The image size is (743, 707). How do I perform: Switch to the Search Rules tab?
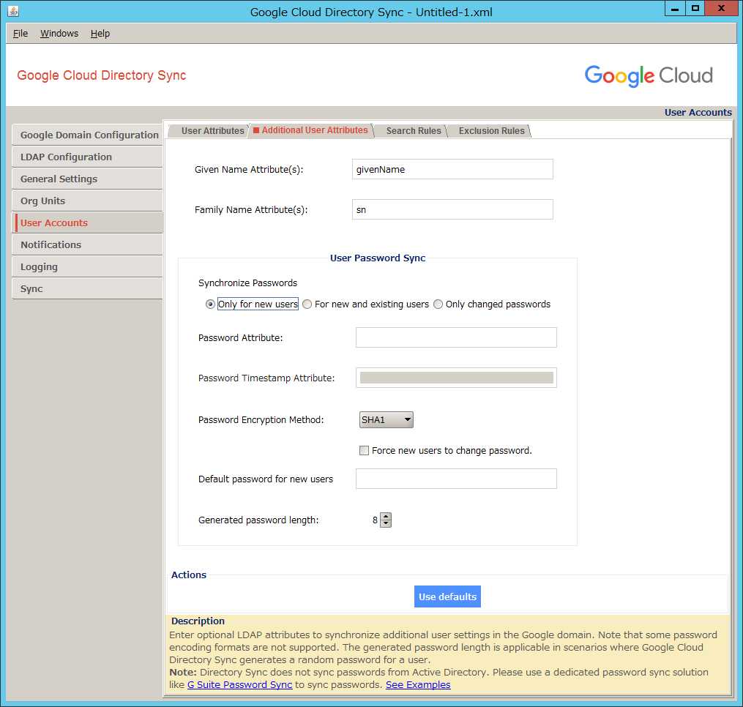coord(414,131)
